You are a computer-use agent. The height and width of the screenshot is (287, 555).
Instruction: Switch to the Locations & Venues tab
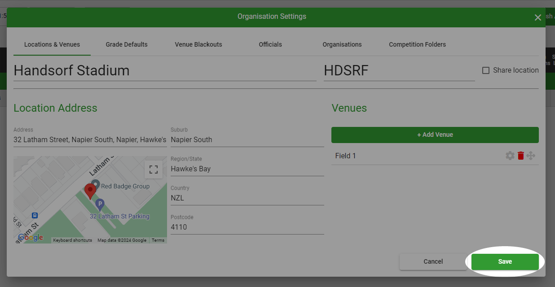tap(52, 44)
